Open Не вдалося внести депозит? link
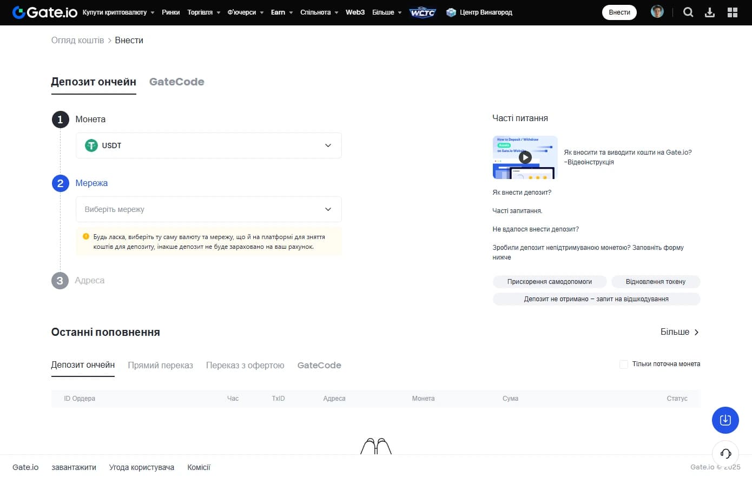This screenshot has height=477, width=752. point(536,229)
